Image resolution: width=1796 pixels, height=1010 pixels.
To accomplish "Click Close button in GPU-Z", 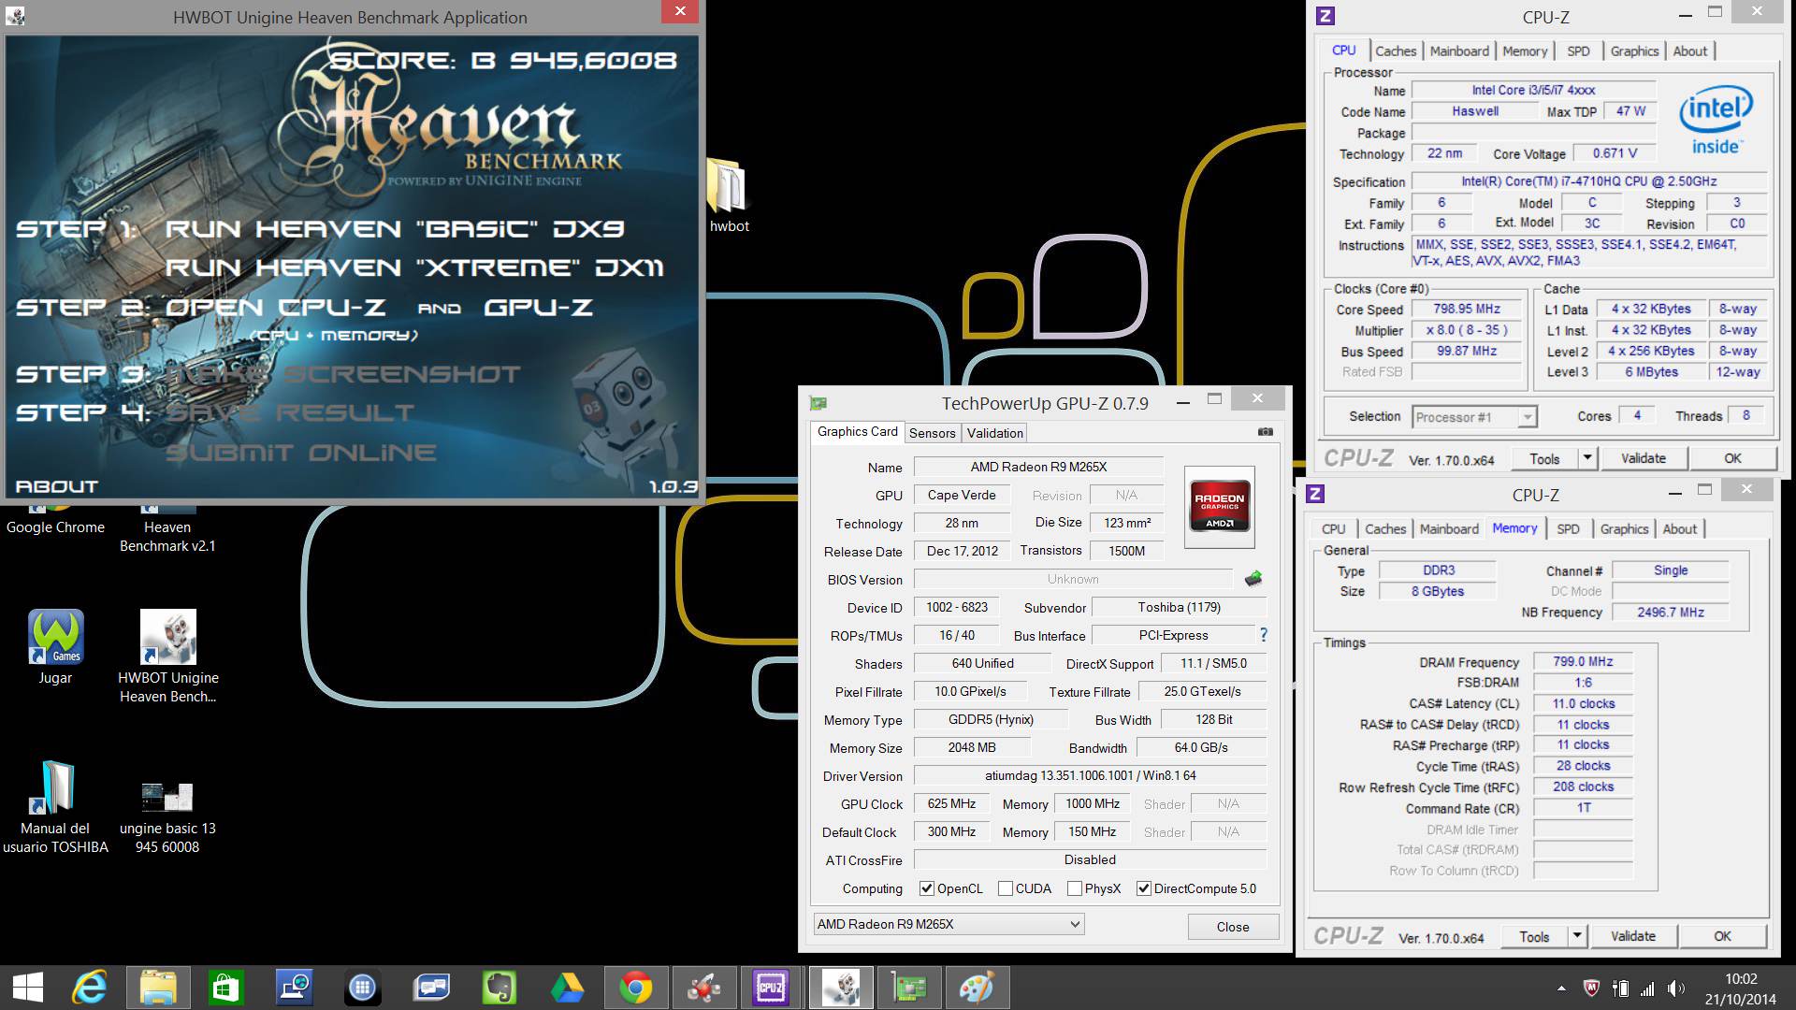I will click(x=1232, y=927).
